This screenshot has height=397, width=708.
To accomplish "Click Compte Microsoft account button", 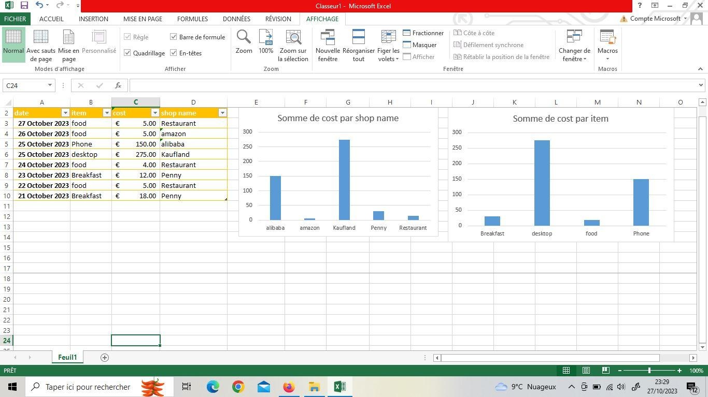I will (x=655, y=19).
